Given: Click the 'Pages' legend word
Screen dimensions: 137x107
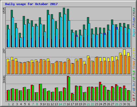Looking at the screenshot, I should click(x=134, y=33).
